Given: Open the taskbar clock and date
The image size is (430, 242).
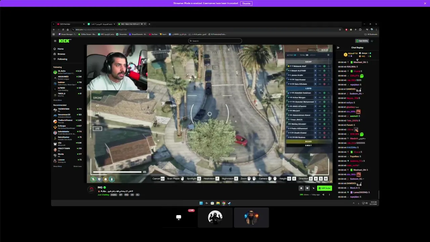Looking at the screenshot, I should click(373, 203).
